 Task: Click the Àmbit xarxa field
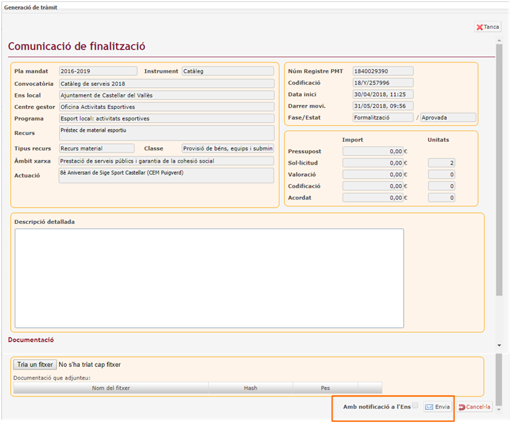pyautogui.click(x=166, y=161)
